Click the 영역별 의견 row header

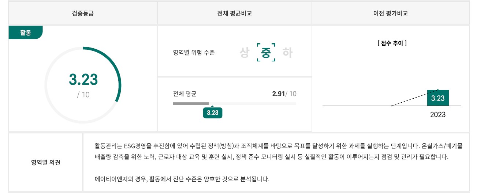[x=46, y=162]
